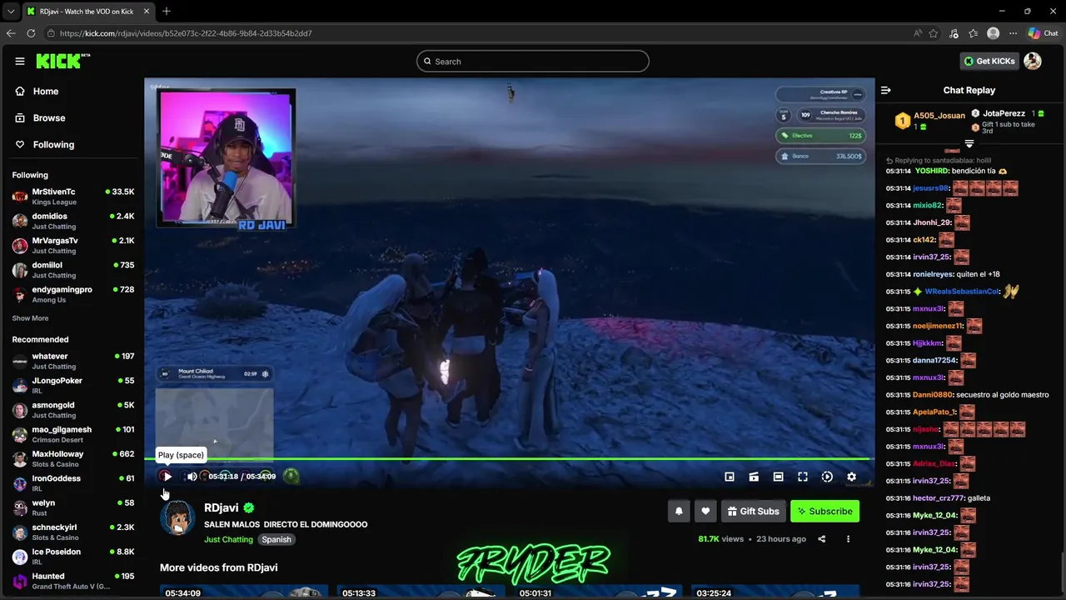Image resolution: width=1066 pixels, height=600 pixels.
Task: Open a new browser tab
Action: click(167, 11)
